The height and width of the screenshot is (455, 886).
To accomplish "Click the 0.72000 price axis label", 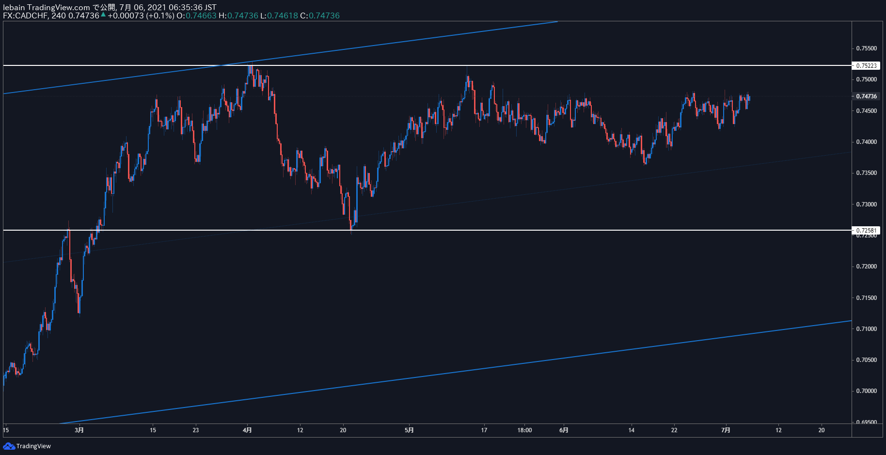I will (x=866, y=267).
